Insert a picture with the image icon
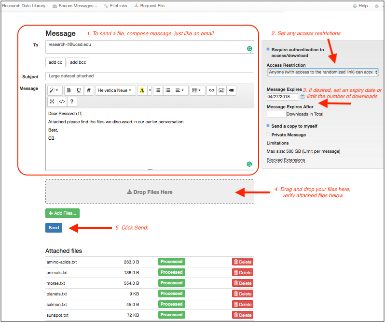 tap(221, 90)
